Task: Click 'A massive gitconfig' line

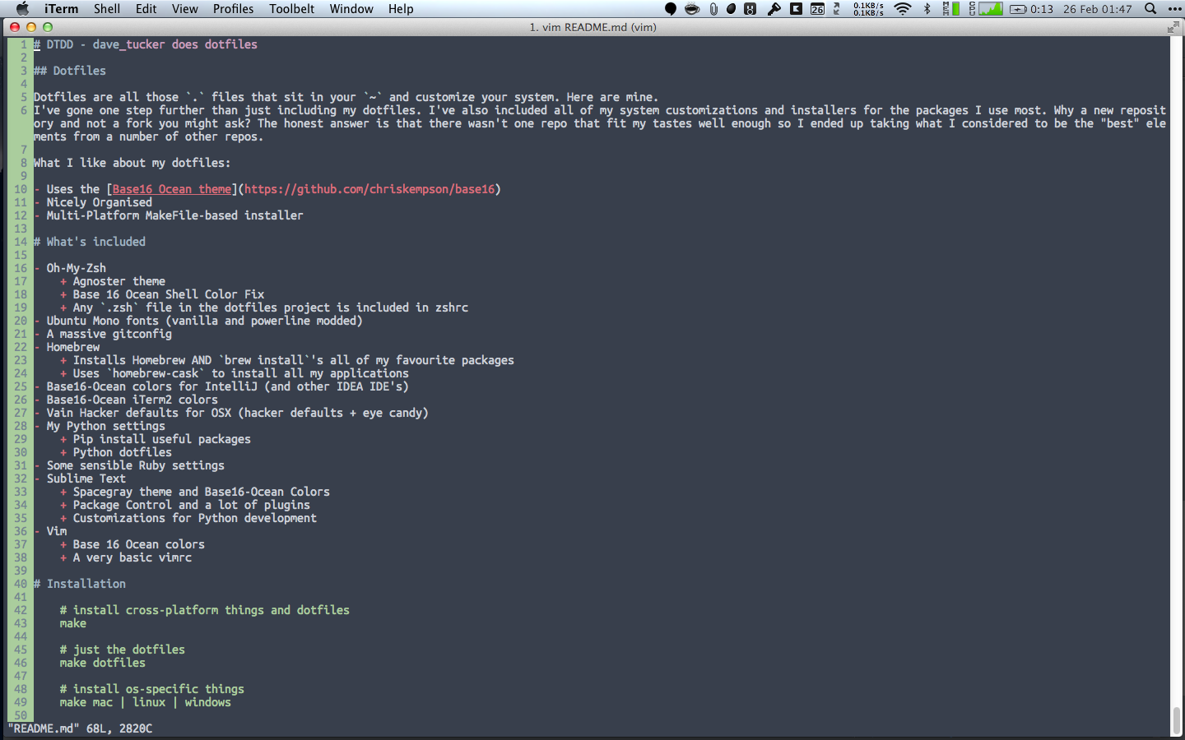Action: click(109, 334)
